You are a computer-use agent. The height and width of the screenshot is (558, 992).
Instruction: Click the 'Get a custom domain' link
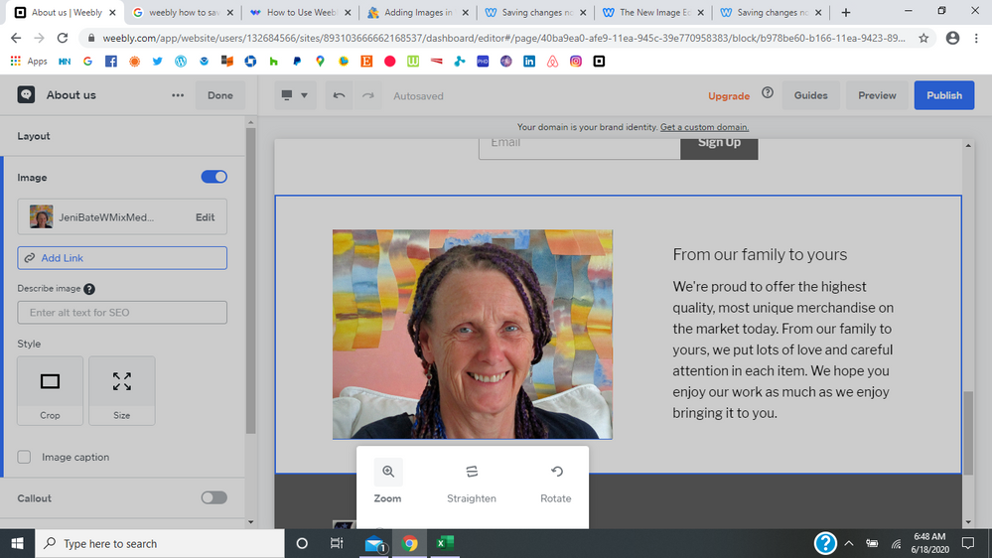coord(704,127)
